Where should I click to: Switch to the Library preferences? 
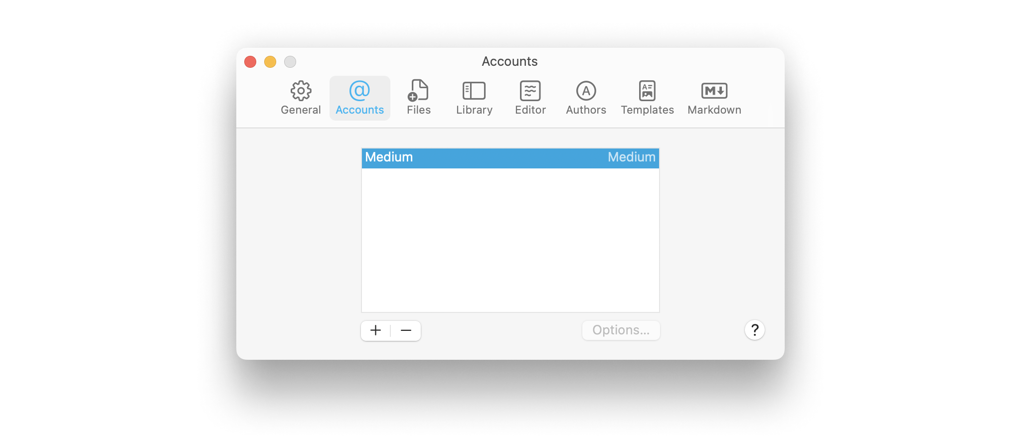474,98
